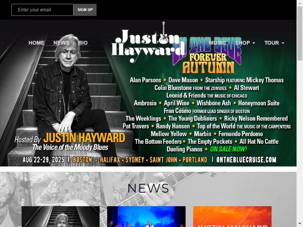The height and width of the screenshot is (227, 303).
Task: Open the blue stage concert news thumbnail
Action: tap(146, 216)
